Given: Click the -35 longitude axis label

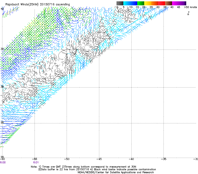Looking at the screenshot, I should (164, 159).
